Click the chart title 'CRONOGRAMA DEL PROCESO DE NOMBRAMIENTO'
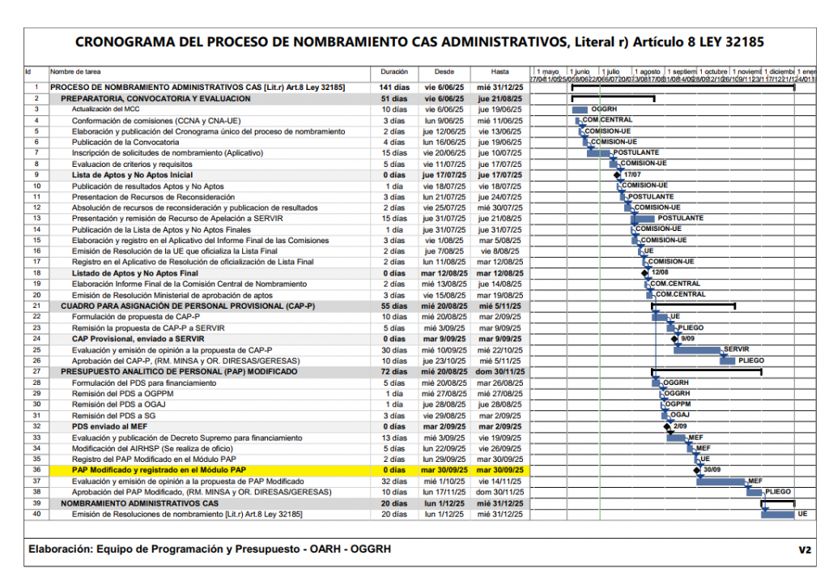The width and height of the screenshot is (829, 577). (x=419, y=42)
